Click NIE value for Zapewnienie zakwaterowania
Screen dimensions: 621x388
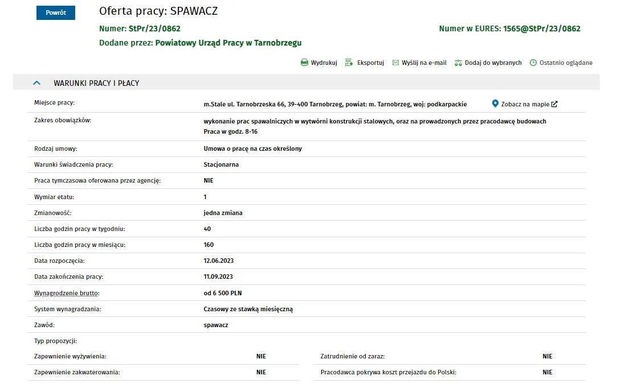(x=261, y=372)
